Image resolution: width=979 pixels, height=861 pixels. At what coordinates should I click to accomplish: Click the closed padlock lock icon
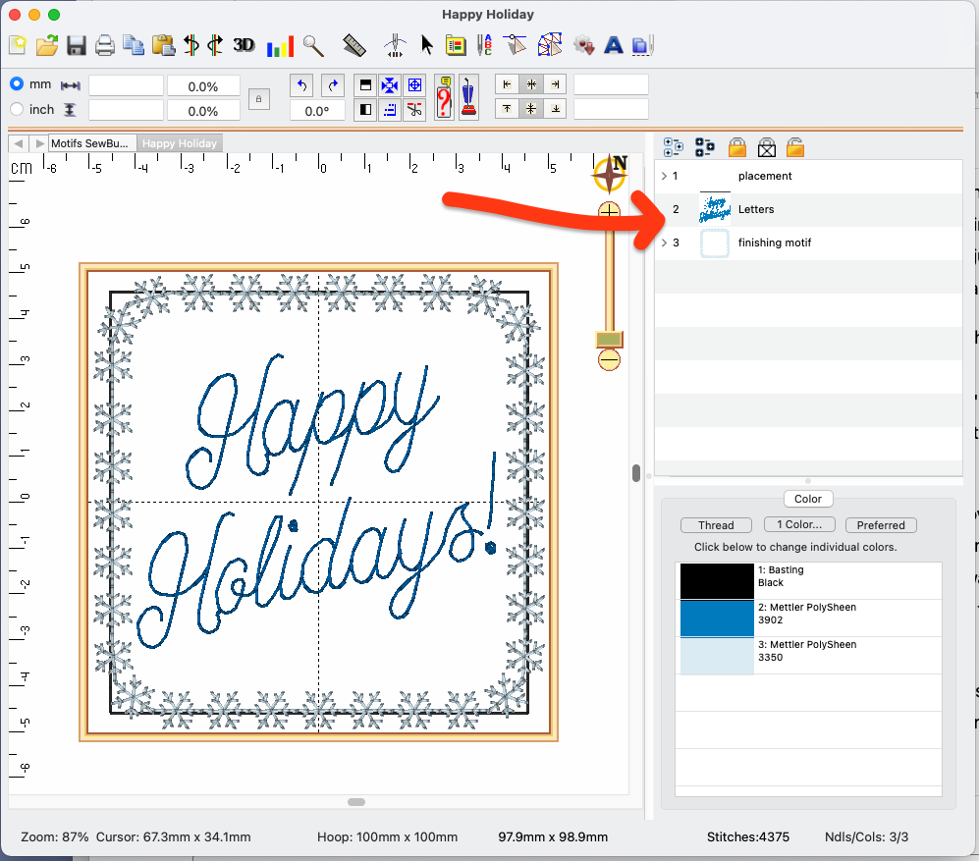736,147
